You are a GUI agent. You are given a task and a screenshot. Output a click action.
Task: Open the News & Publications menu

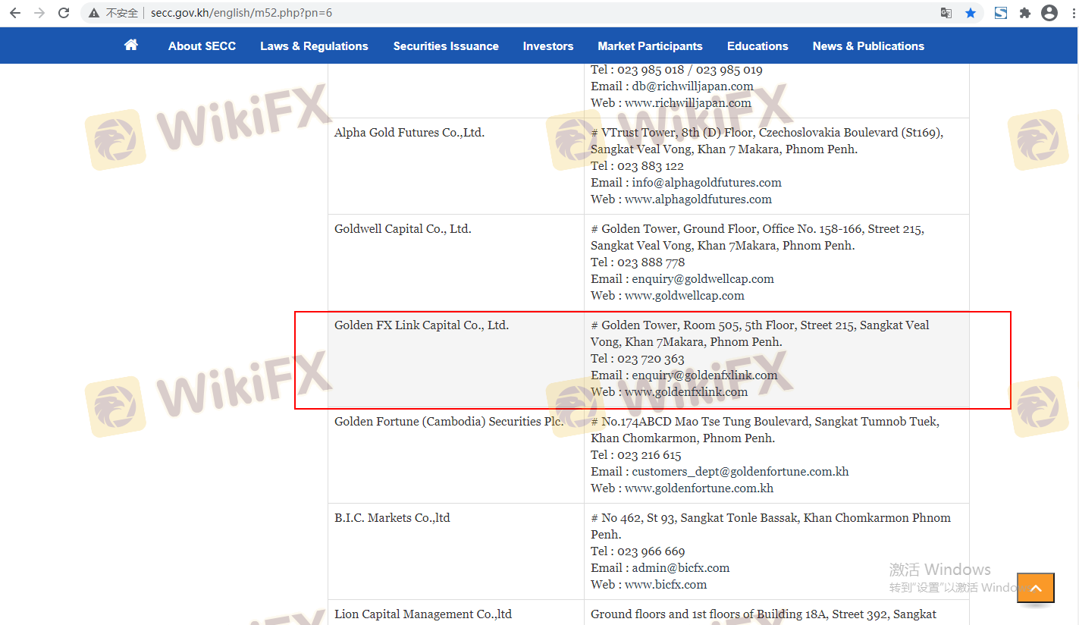coord(868,46)
